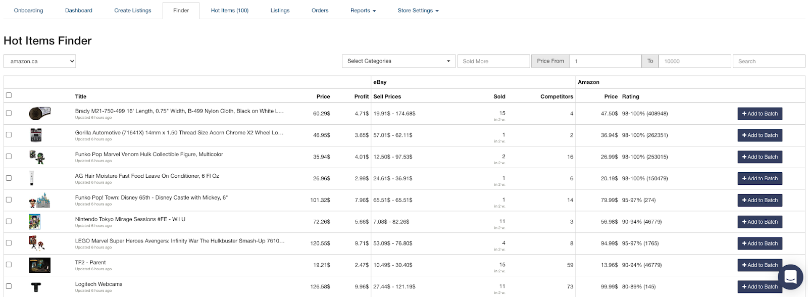Sort by the Sold column header

click(499, 96)
